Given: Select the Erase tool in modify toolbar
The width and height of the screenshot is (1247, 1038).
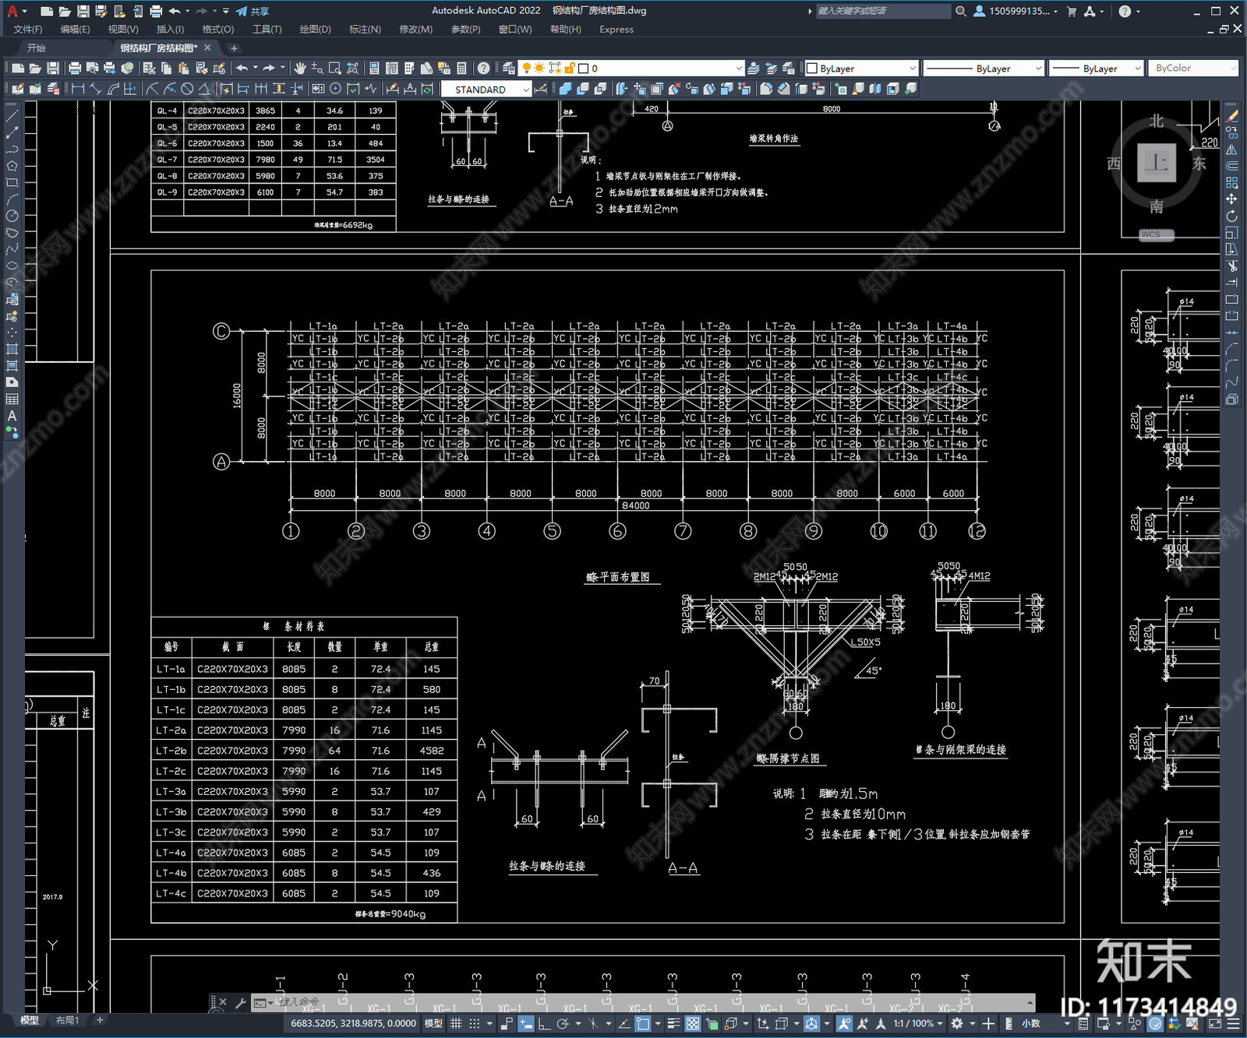Looking at the screenshot, I should click(x=1231, y=116).
